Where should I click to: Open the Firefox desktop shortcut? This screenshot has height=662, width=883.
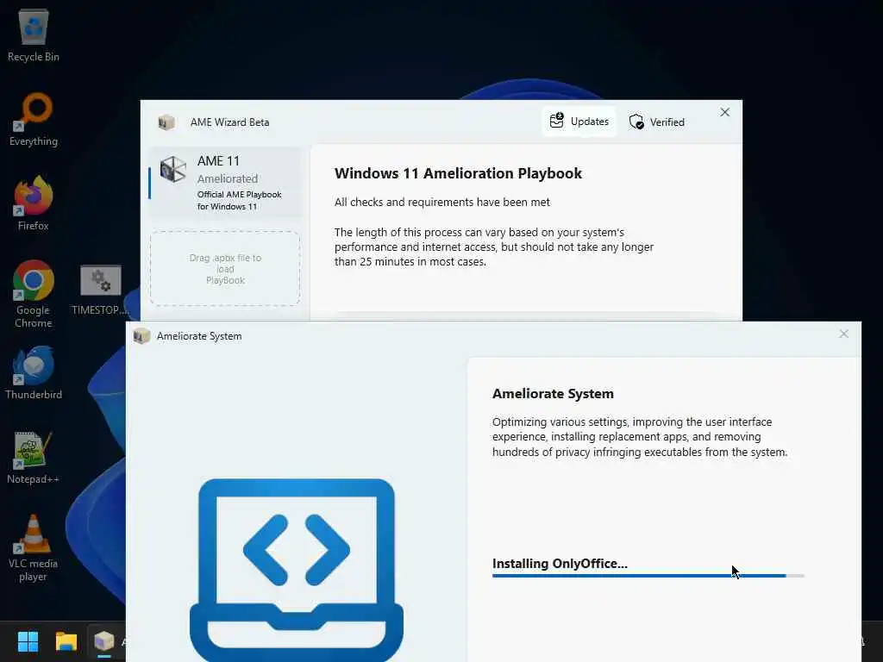point(34,203)
